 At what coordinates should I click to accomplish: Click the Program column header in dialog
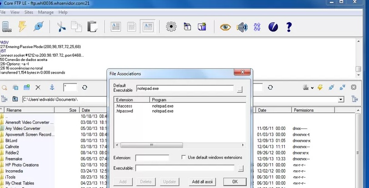(x=197, y=99)
